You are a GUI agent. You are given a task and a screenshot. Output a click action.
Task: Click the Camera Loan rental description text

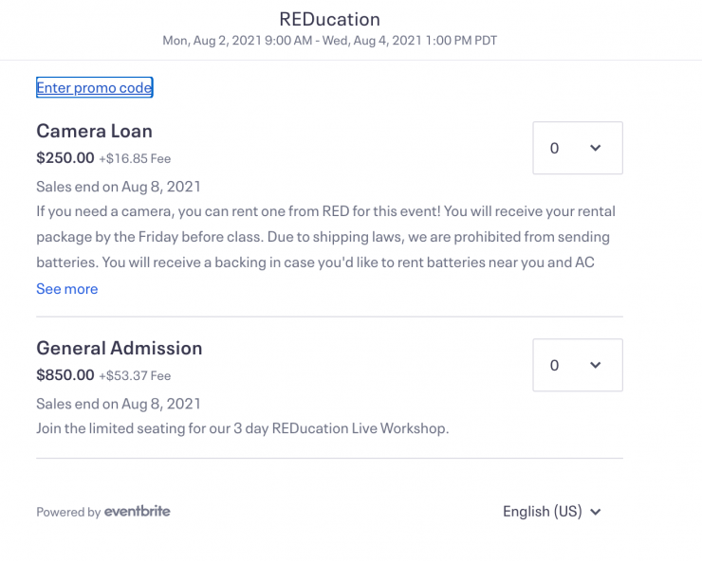coord(323,236)
